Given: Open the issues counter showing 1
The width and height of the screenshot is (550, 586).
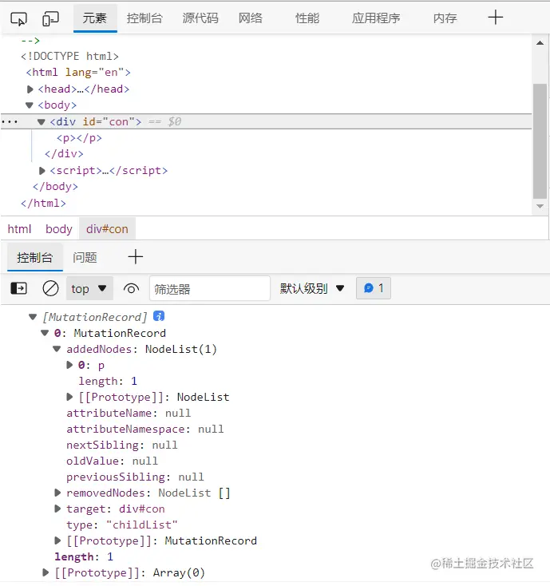Looking at the screenshot, I should [x=374, y=288].
